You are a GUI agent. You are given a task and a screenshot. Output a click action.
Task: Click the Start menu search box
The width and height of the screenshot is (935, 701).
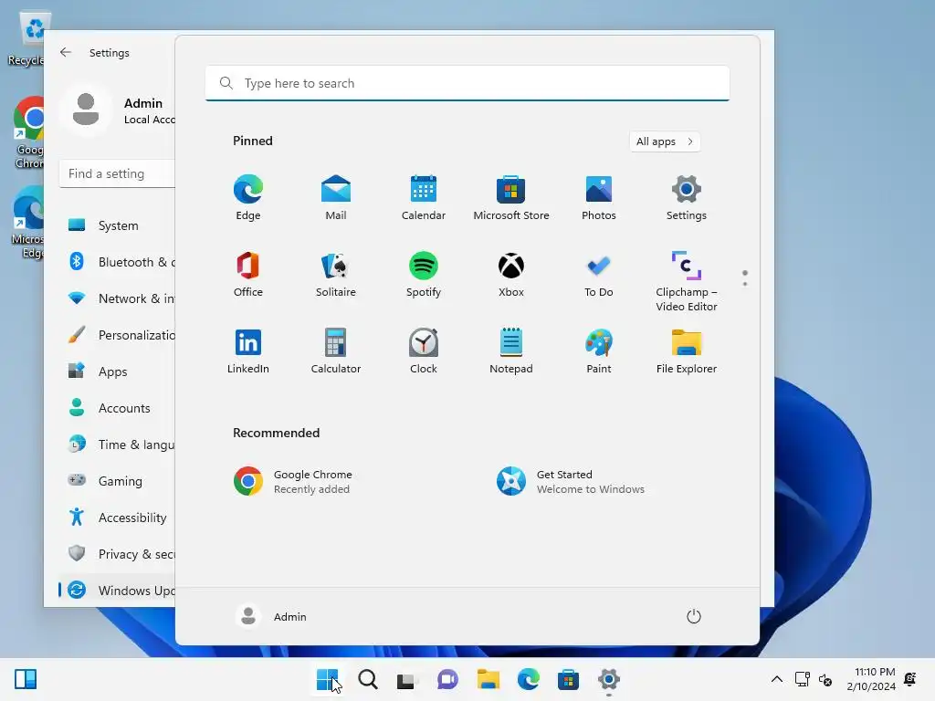coord(467,83)
